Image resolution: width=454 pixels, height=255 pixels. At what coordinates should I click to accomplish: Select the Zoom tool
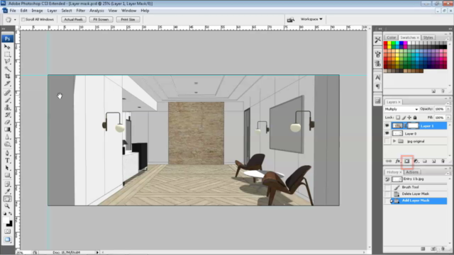[7, 206]
